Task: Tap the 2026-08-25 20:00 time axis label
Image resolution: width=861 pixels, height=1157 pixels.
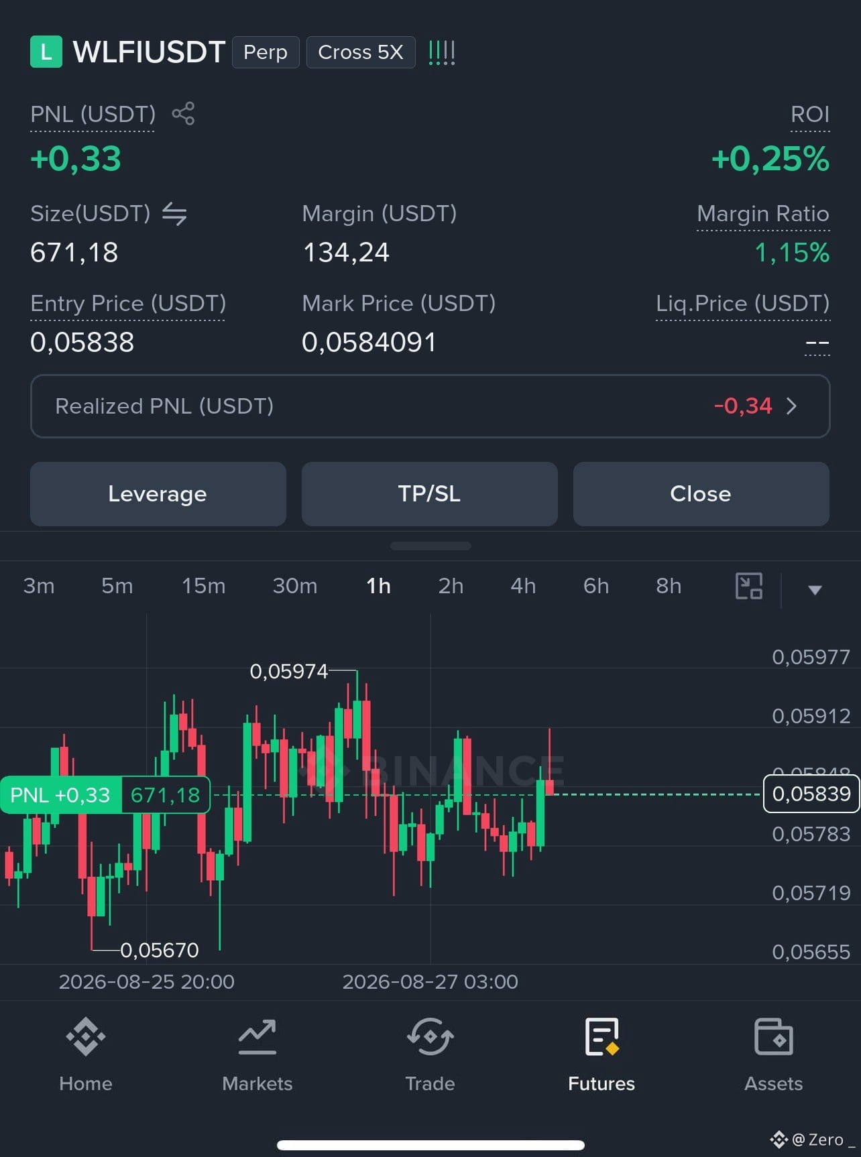Action: coord(147,982)
